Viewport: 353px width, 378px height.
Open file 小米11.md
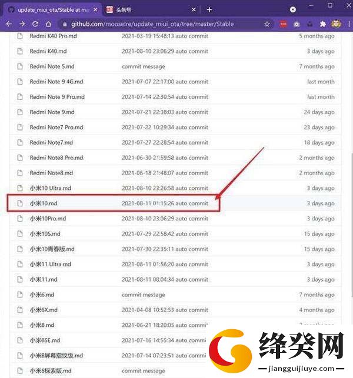(x=44, y=279)
